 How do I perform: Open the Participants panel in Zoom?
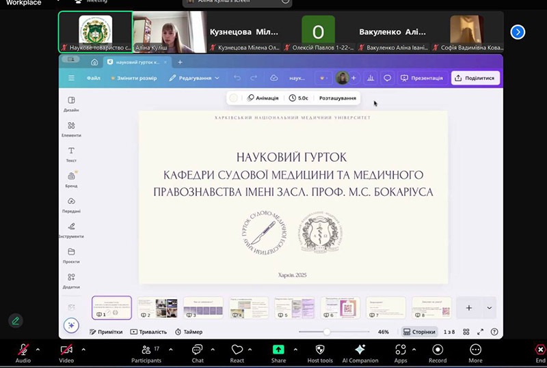(146, 352)
